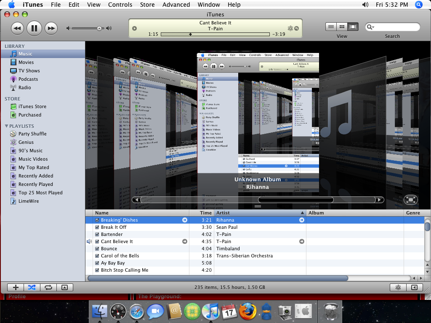
Task: Move the Cover Flow scrollbar thumb
Action: coord(296,200)
